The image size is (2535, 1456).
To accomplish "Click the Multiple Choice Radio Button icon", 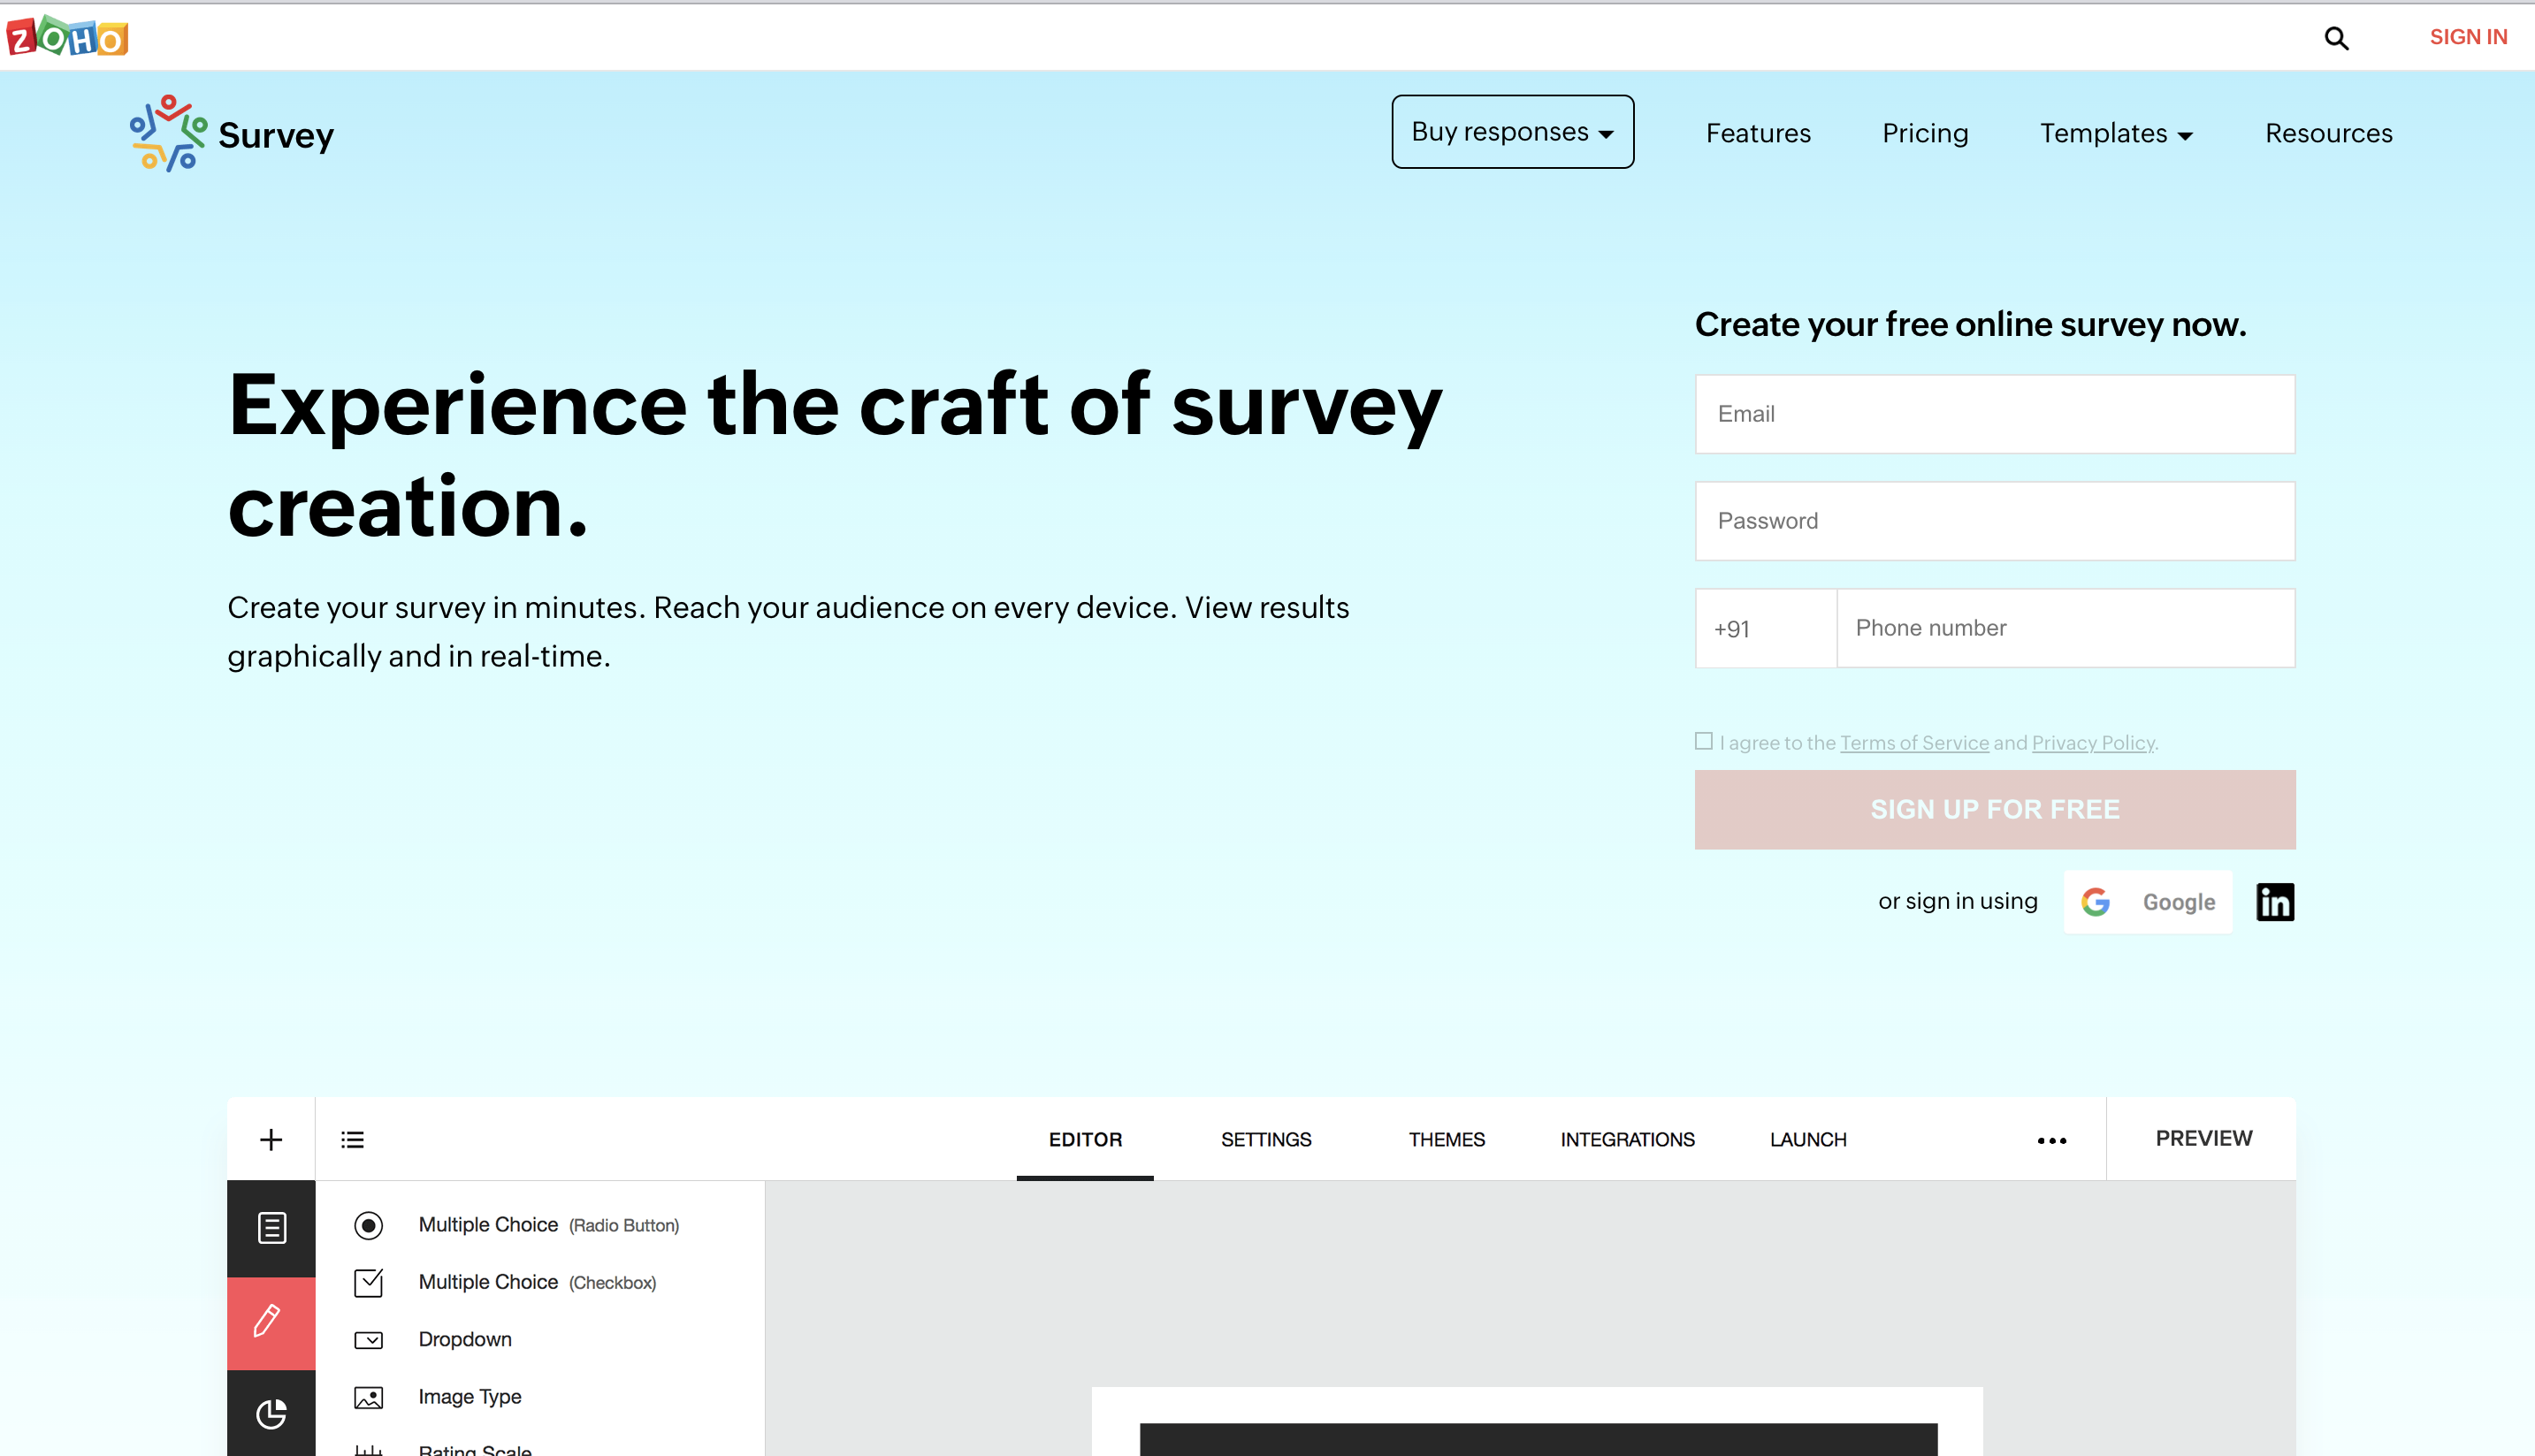I will pyautogui.click(x=366, y=1223).
